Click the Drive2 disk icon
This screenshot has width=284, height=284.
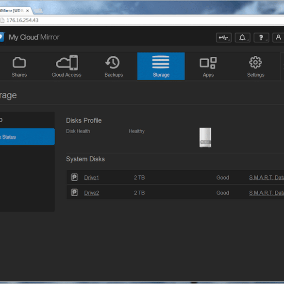[74, 192]
